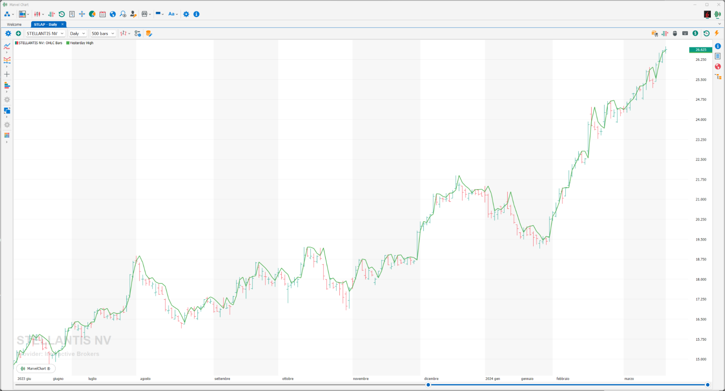Open the workspace network layout icon

coord(7,14)
